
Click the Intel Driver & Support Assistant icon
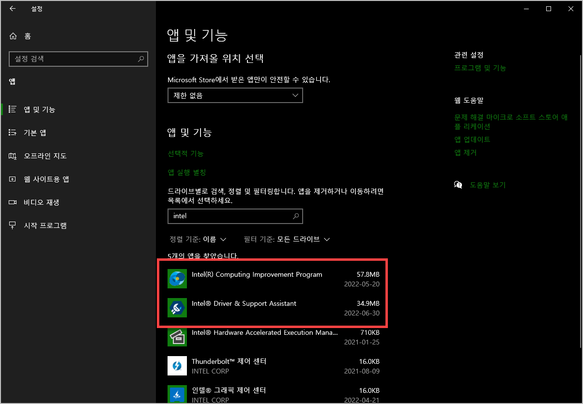[x=177, y=308]
